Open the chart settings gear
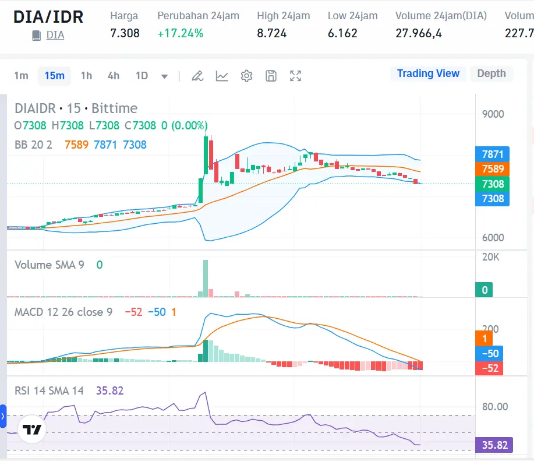This screenshot has width=534, height=461. (246, 76)
